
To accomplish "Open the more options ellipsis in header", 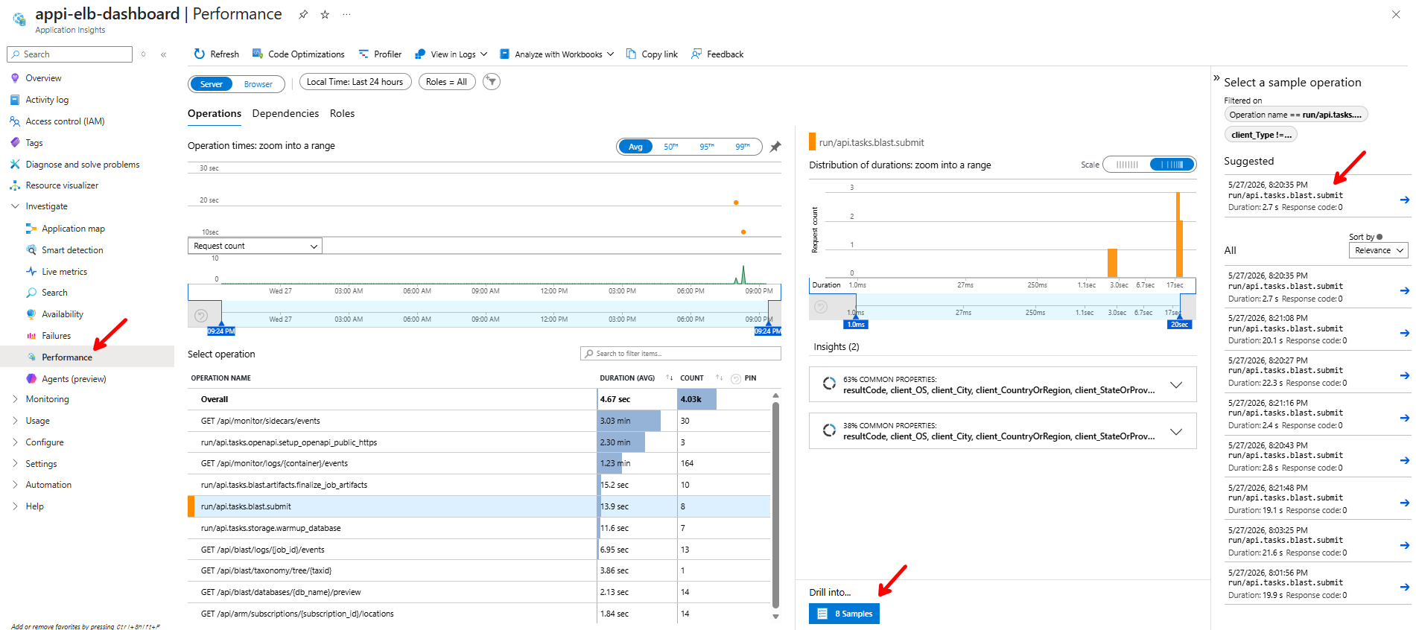I will tap(346, 14).
